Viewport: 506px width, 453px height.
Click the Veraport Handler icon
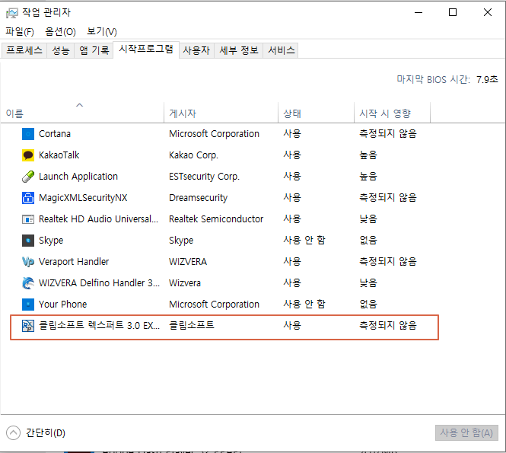[28, 262]
